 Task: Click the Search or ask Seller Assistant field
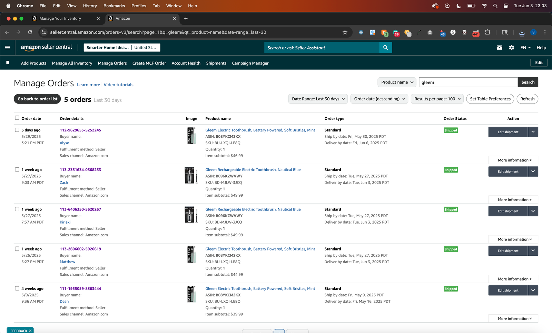(322, 48)
